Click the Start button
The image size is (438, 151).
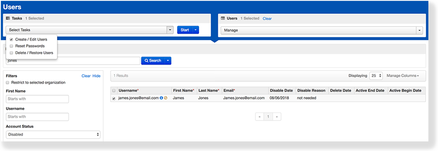click(x=185, y=30)
